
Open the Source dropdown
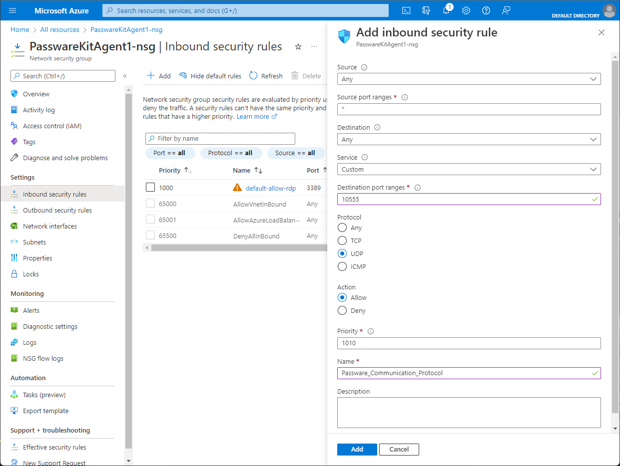pos(469,79)
